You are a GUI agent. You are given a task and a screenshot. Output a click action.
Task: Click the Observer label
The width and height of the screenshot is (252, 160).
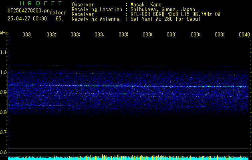tap(83, 5)
